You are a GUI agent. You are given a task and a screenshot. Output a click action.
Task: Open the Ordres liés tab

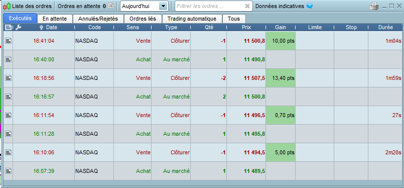[x=143, y=19]
